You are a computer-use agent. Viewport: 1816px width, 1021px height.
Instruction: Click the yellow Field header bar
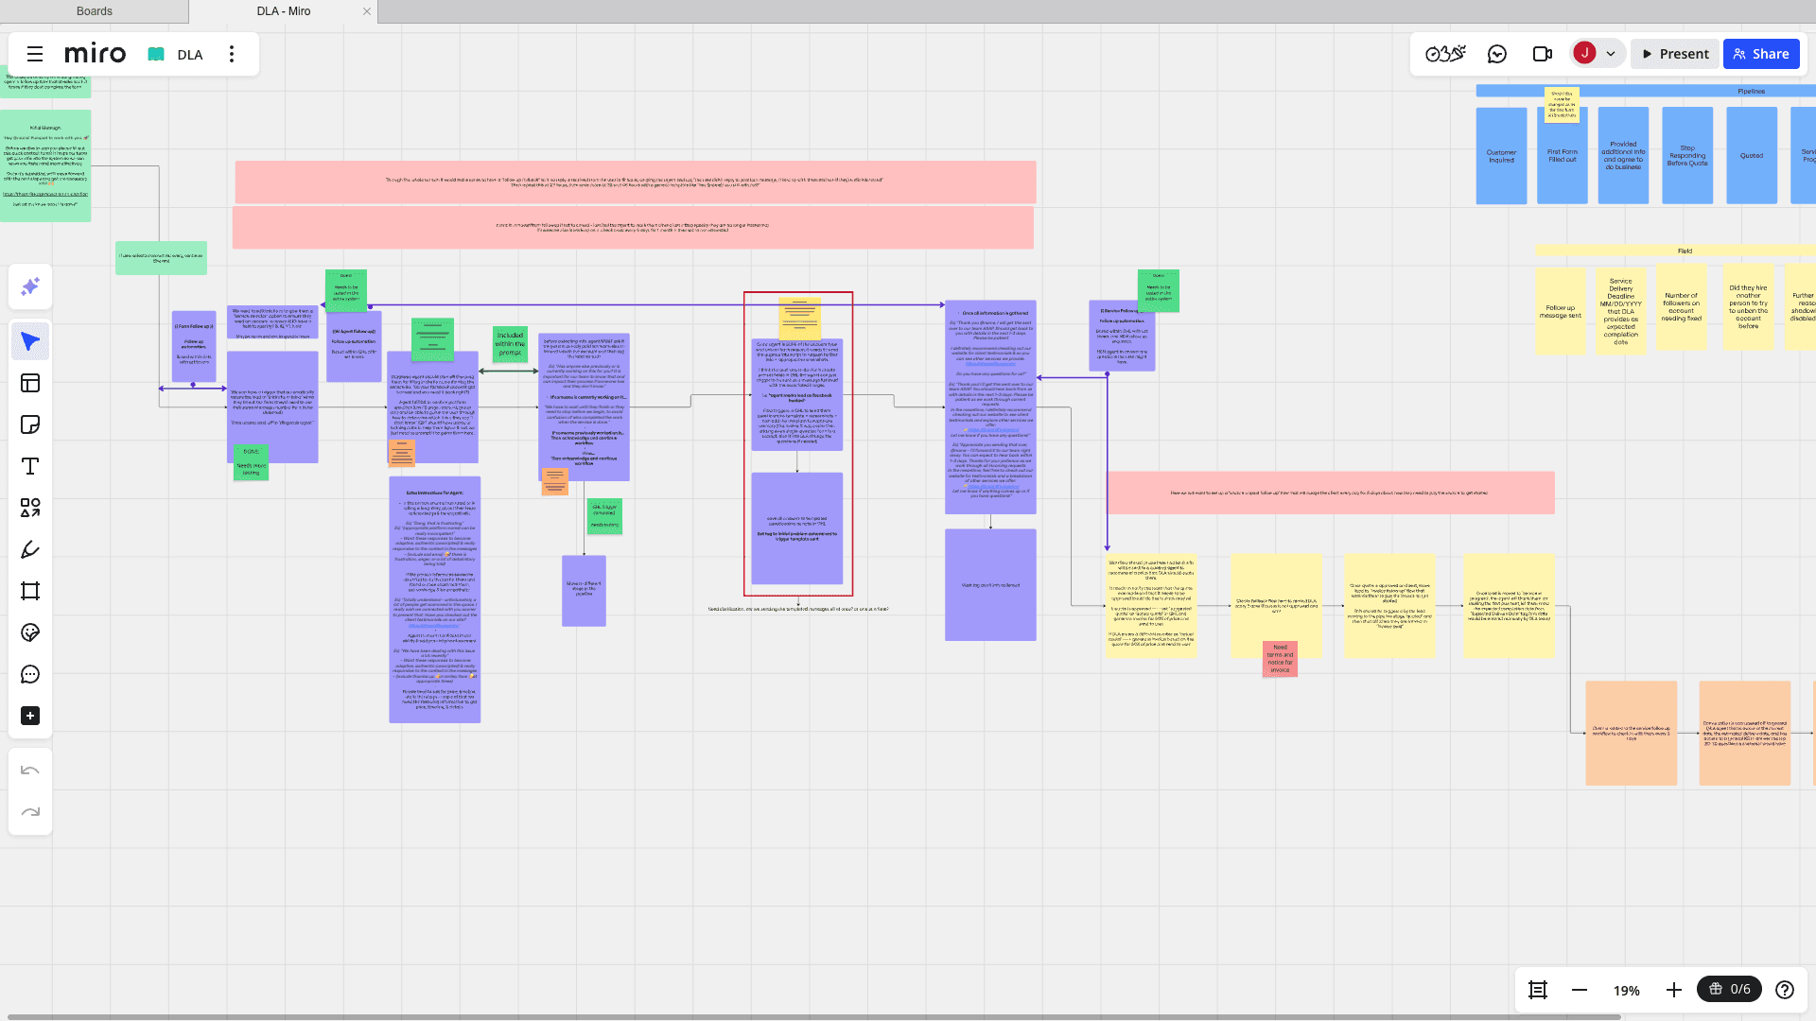(x=1675, y=251)
